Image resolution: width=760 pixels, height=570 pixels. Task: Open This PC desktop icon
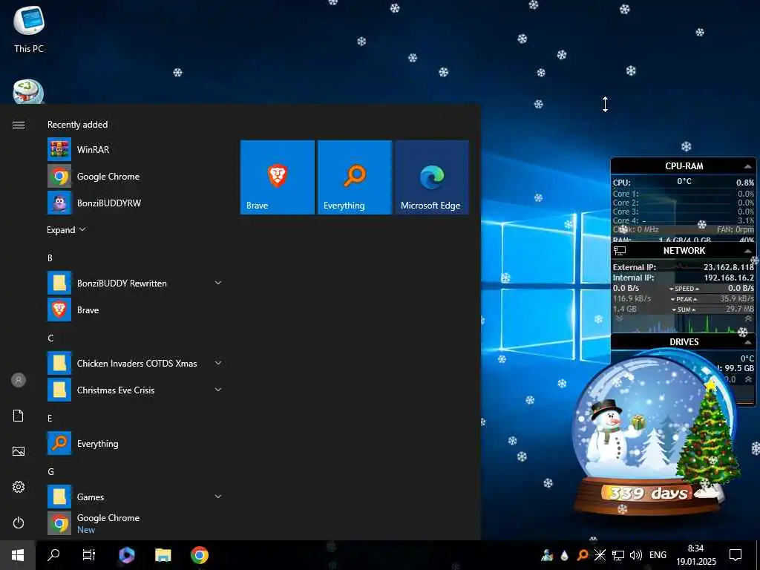point(29,29)
